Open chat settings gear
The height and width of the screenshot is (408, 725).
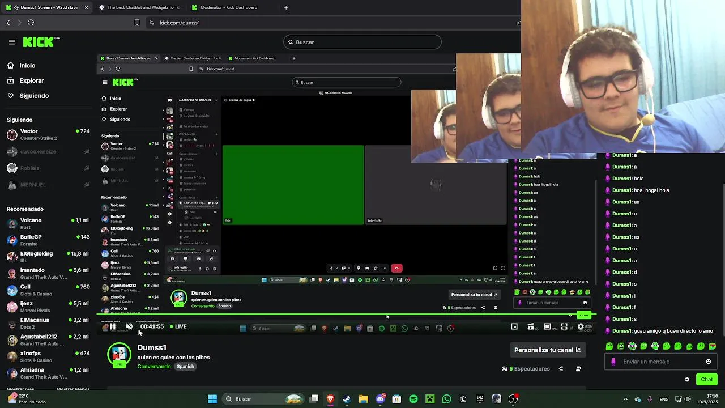pos(687,380)
